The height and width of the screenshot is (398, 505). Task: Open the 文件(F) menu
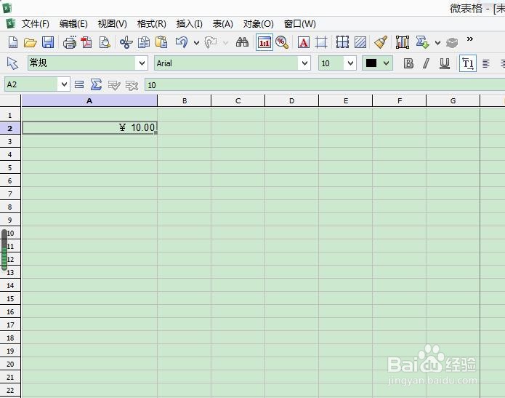pyautogui.click(x=36, y=24)
